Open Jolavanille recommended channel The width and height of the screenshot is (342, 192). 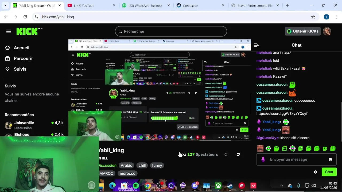(x=34, y=125)
